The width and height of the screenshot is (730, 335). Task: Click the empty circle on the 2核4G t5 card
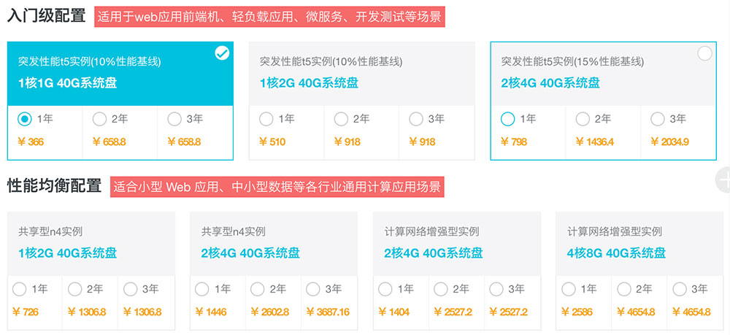point(705,53)
